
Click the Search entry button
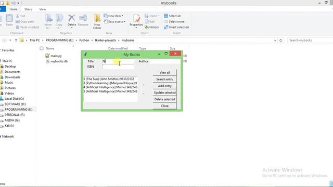point(164,79)
